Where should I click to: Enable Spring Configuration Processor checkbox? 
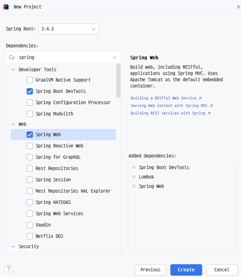point(30,103)
